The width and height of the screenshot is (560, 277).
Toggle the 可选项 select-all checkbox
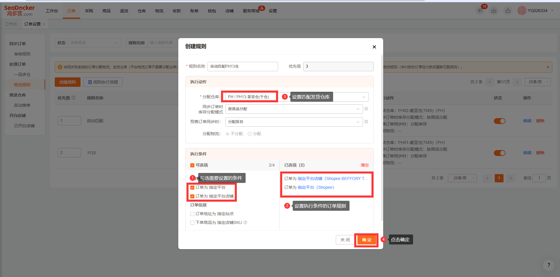[x=192, y=165]
